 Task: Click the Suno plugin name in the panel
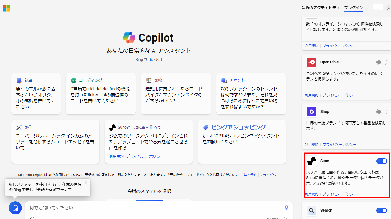[x=325, y=161]
